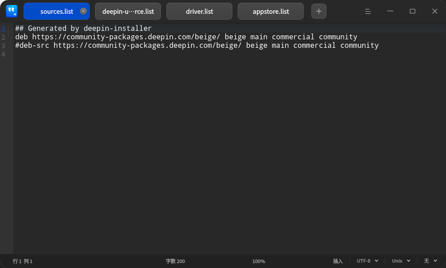Open the appstore.list tab
This screenshot has width=446, height=268.
pos(271,11)
